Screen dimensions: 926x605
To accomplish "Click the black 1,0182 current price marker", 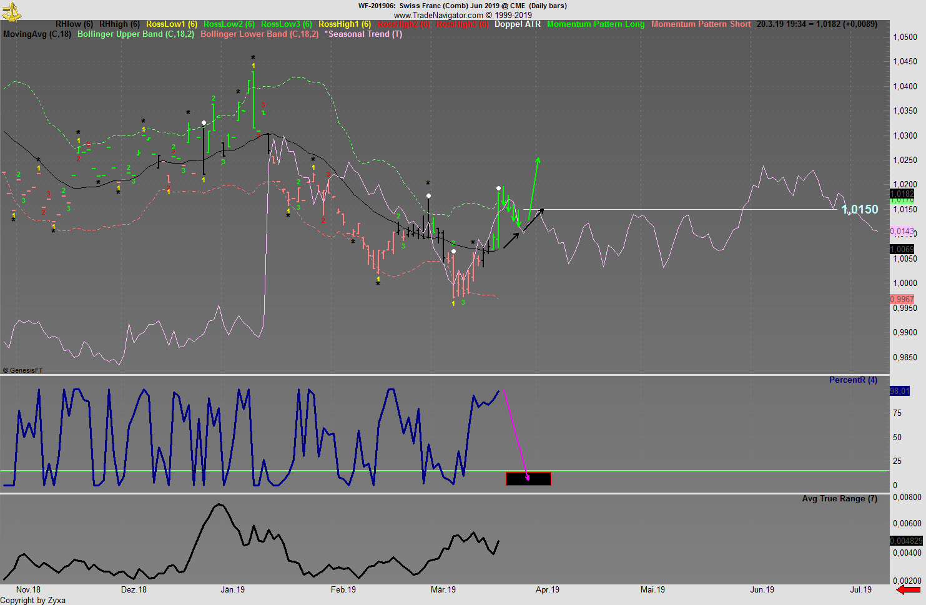I will click(x=902, y=194).
